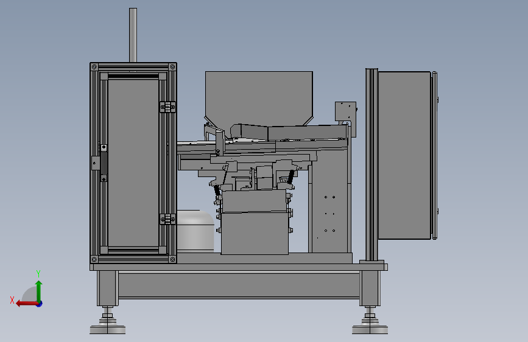Click the red X axis arrow of the triad

(26, 304)
